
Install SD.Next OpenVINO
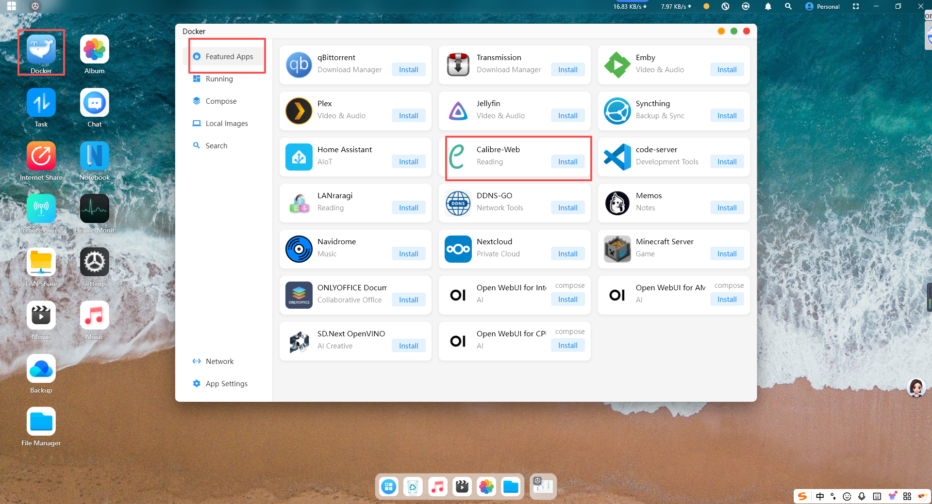pyautogui.click(x=409, y=346)
